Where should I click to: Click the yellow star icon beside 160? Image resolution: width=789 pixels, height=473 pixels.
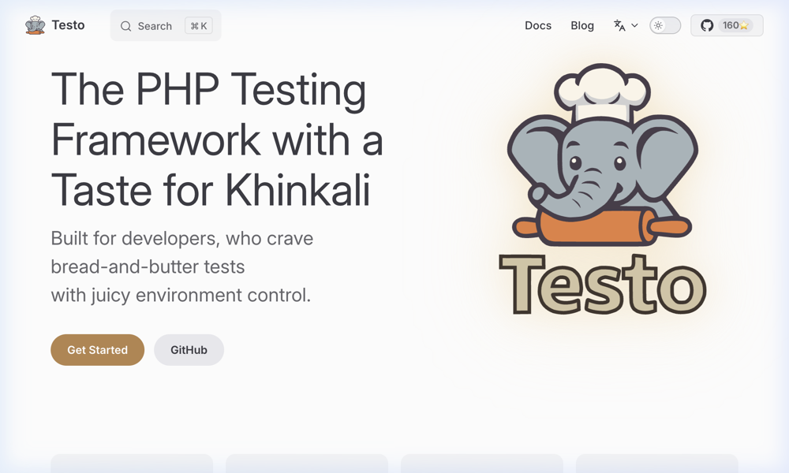click(744, 26)
